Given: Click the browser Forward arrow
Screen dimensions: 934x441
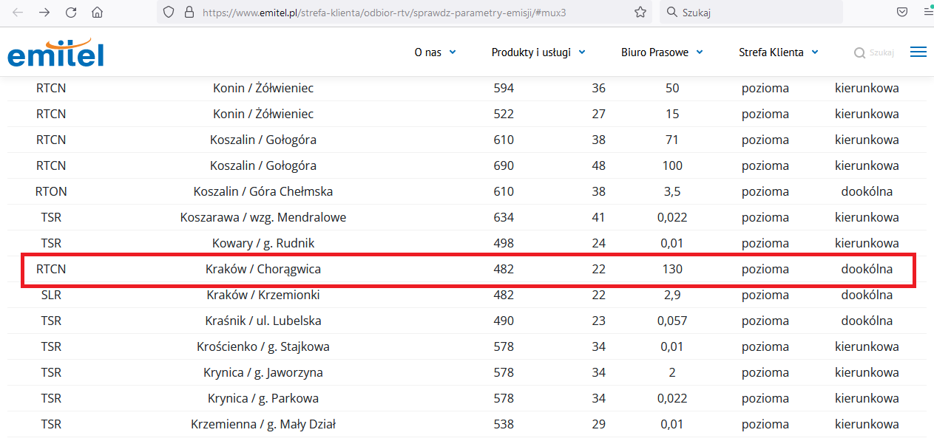Looking at the screenshot, I should (44, 13).
